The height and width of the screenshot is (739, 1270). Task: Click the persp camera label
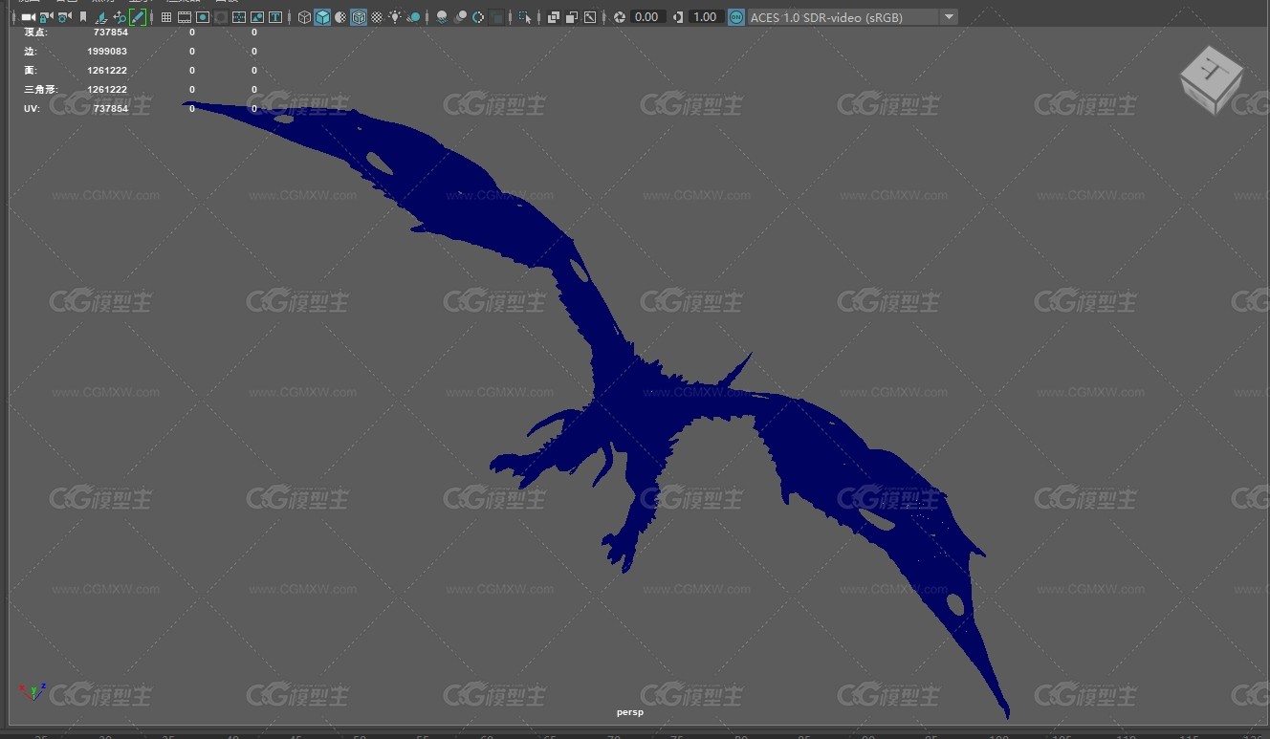coord(630,712)
